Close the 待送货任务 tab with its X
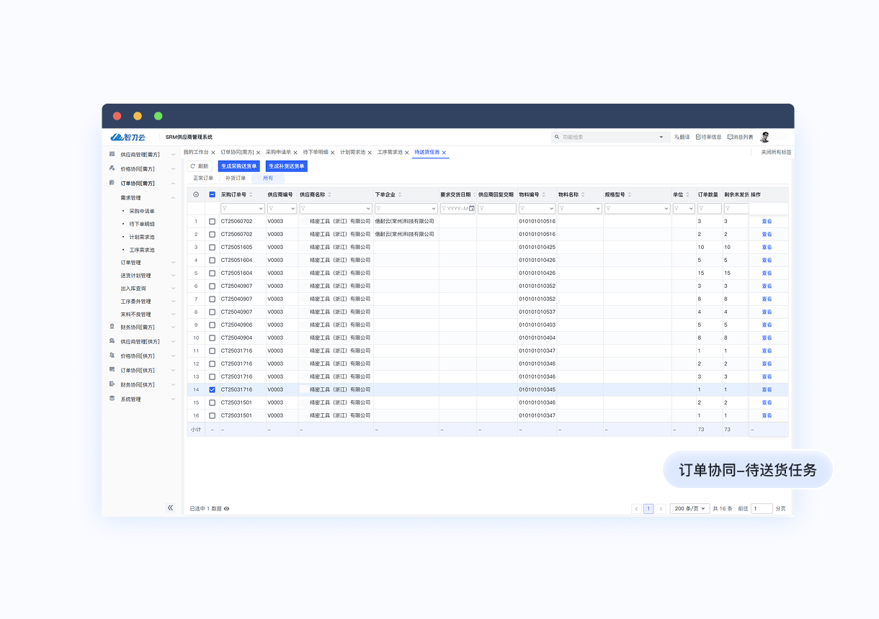Screen dimensions: 879x619 [x=445, y=153]
